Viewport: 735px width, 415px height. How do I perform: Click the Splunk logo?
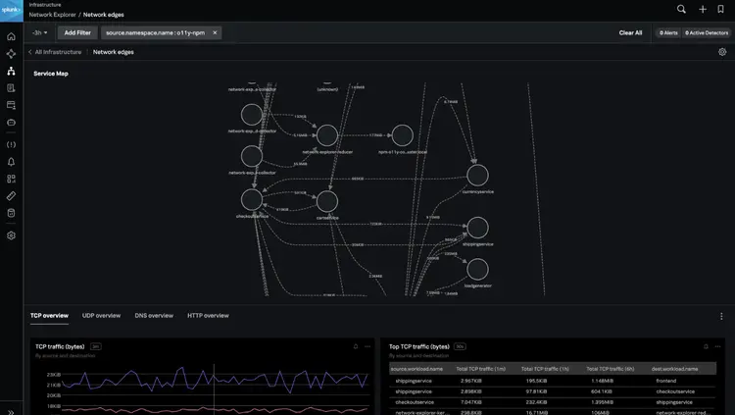pyautogui.click(x=12, y=10)
